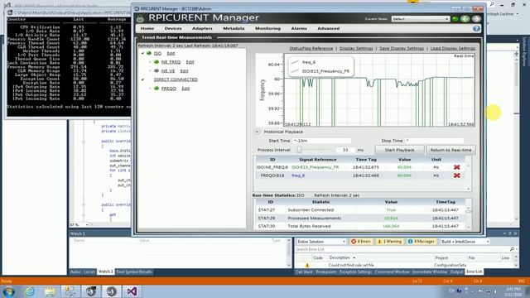Switch to the Output tab

[456, 272]
